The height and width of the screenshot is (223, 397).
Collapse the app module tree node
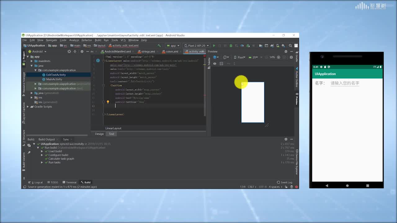[28, 57]
